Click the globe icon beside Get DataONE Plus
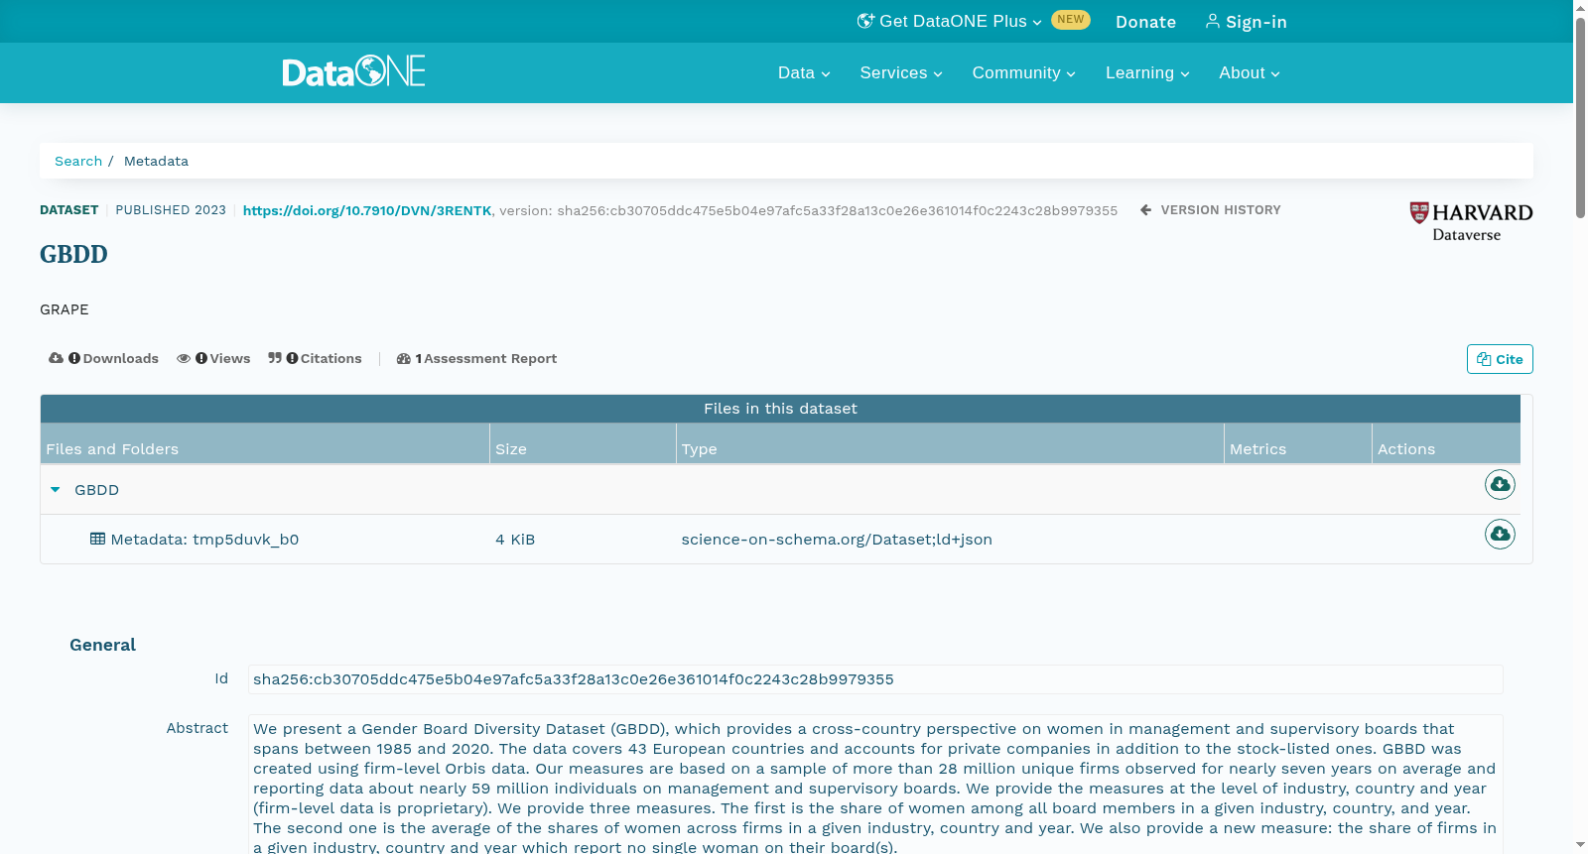1588x854 pixels. (865, 21)
